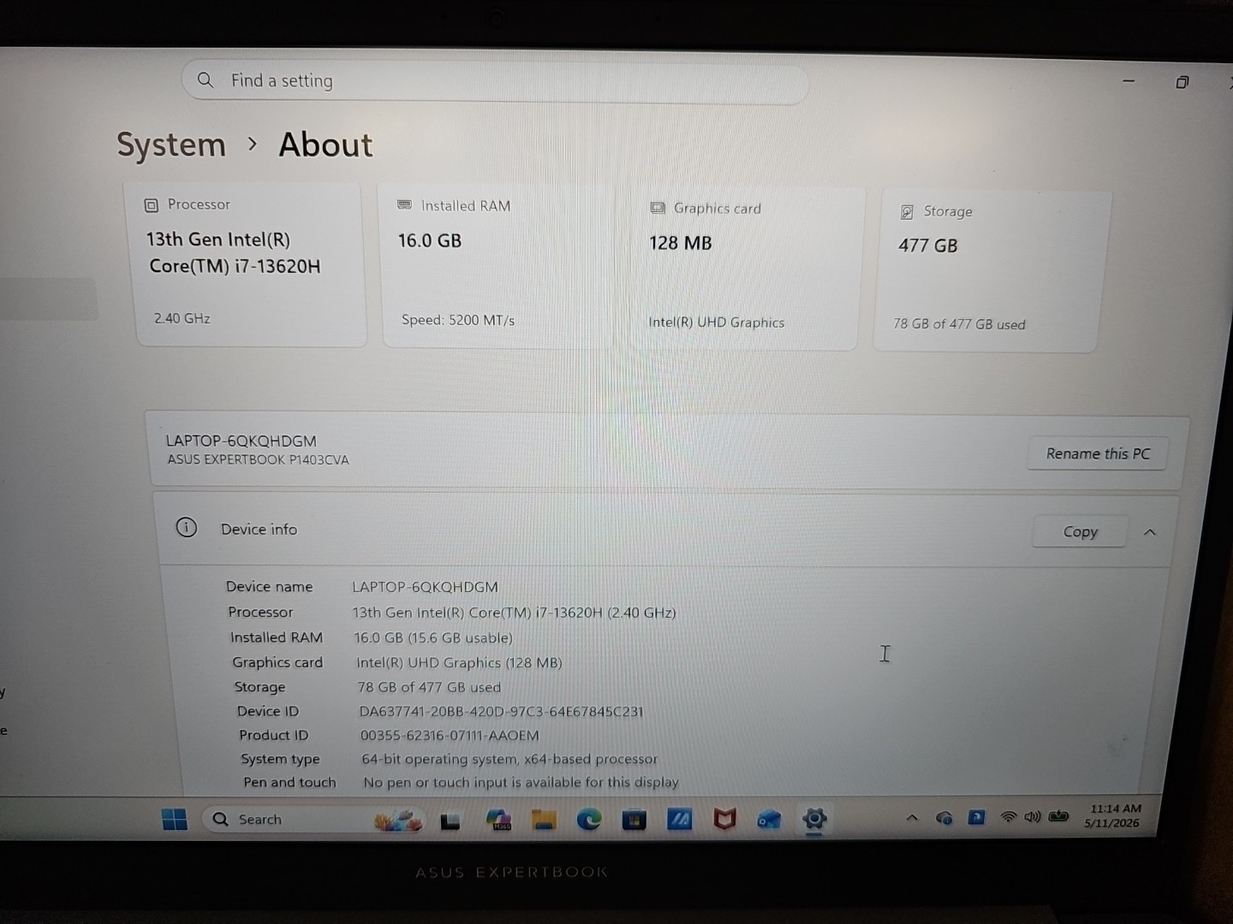The height and width of the screenshot is (924, 1233).
Task: Restore down the Settings window
Action: pos(1182,82)
